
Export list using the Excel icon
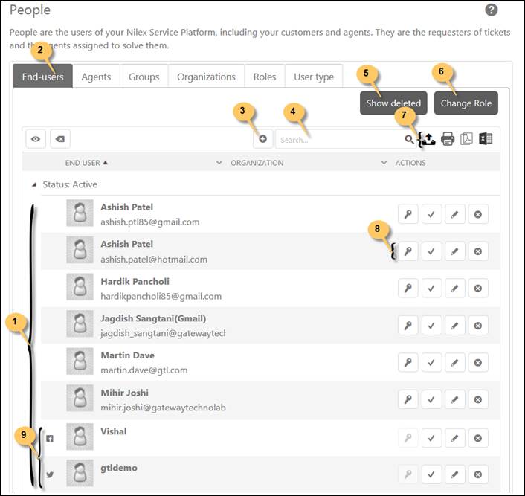[486, 138]
